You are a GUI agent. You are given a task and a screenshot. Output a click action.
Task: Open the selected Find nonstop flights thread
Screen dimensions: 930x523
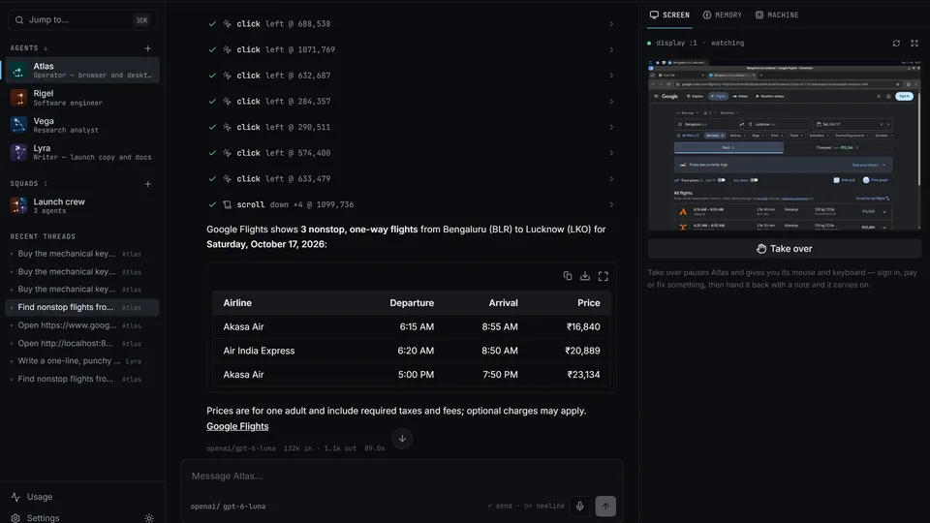81,307
